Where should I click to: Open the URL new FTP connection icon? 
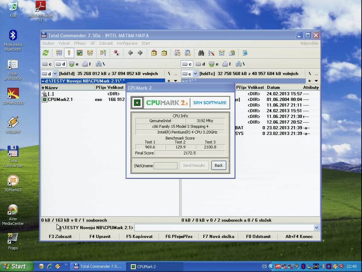click(x=188, y=53)
